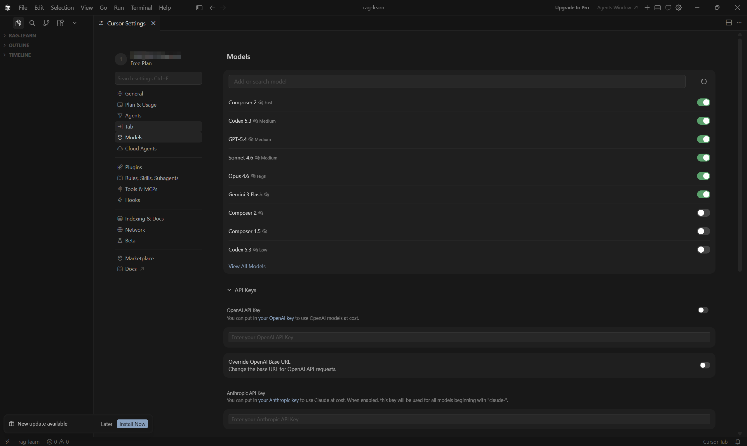Enable the Composer 1.5 model
Viewport: 747px width, 446px height.
coord(704,231)
